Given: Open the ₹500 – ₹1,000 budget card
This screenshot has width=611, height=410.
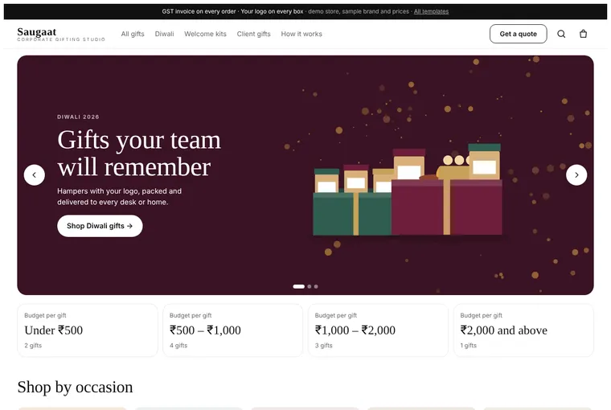Looking at the screenshot, I should click(232, 330).
